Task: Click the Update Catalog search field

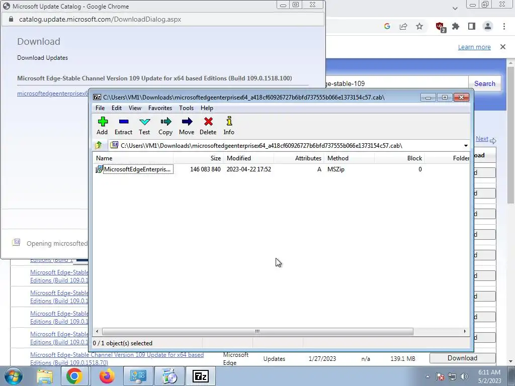Action: click(x=397, y=83)
